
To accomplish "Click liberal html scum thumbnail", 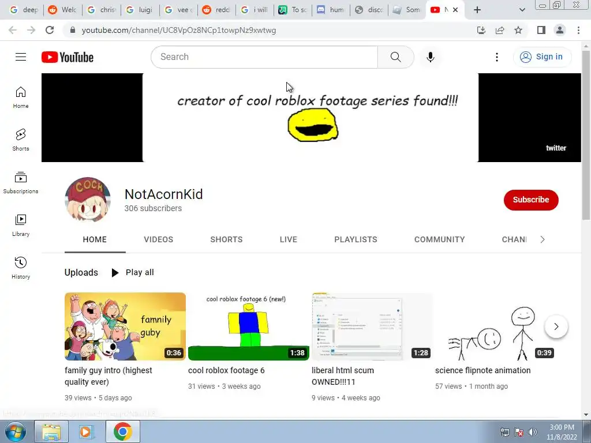I will click(372, 326).
